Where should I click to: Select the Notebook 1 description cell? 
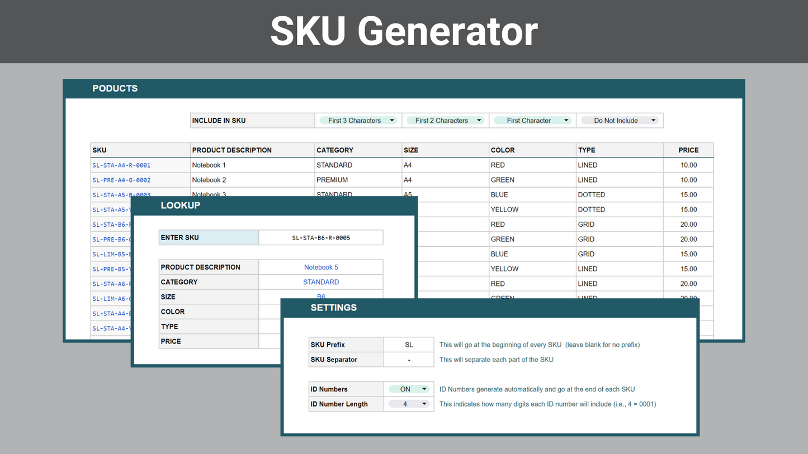click(252, 165)
